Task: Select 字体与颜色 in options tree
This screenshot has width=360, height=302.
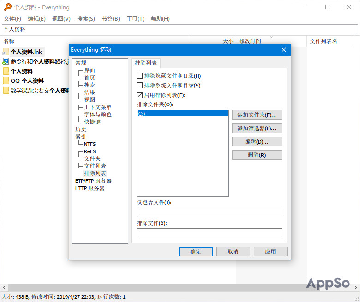Action: [98, 114]
